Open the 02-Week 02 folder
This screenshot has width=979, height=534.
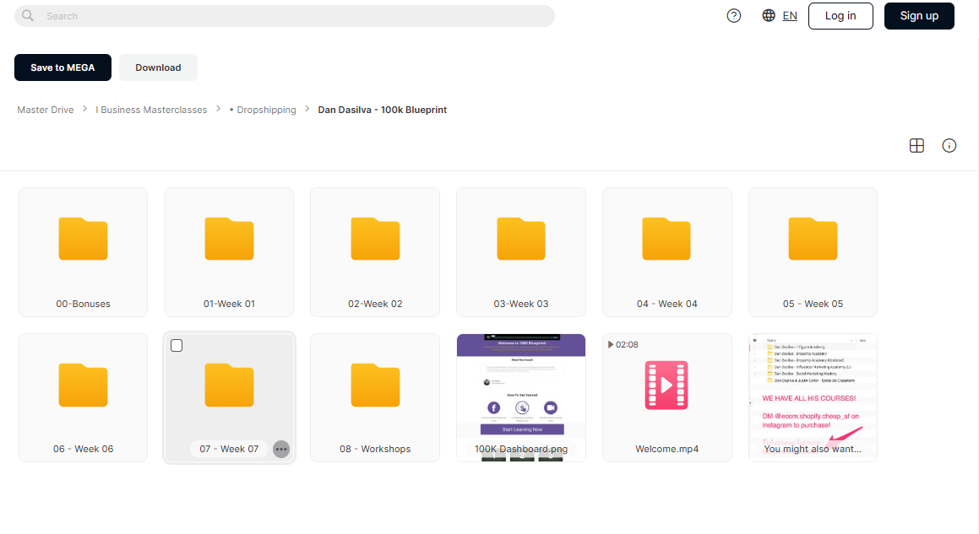click(375, 252)
